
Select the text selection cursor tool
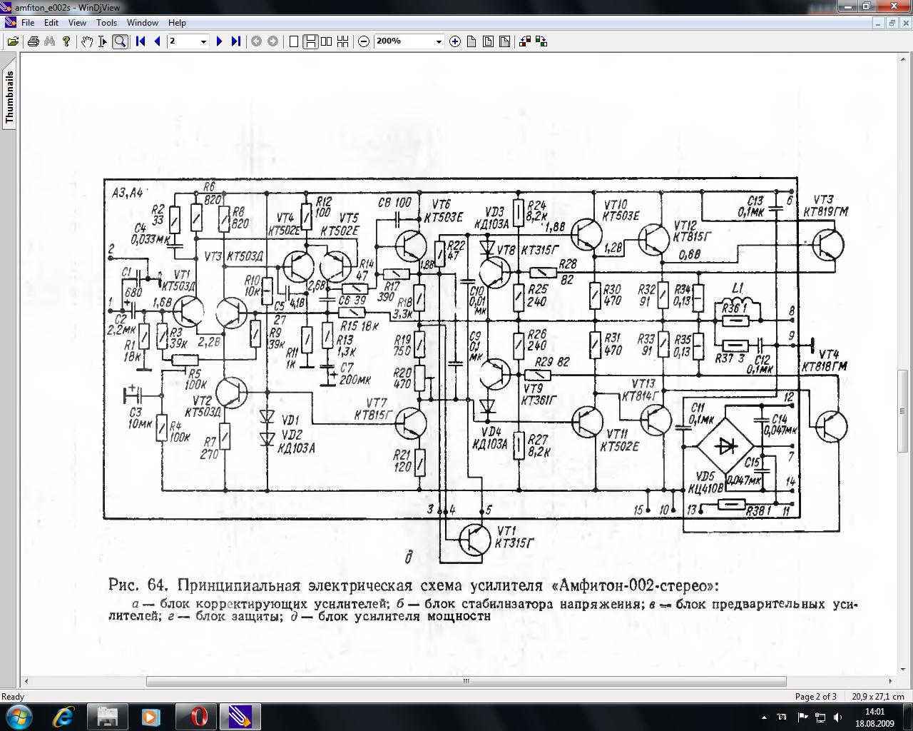[103, 41]
